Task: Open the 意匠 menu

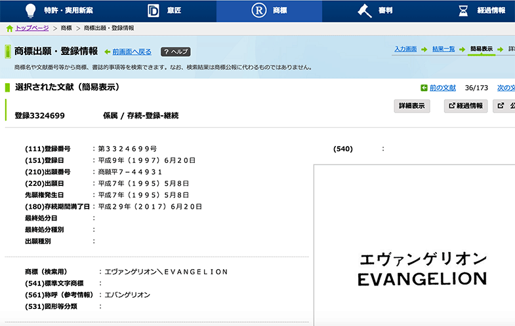Action: coord(174,10)
